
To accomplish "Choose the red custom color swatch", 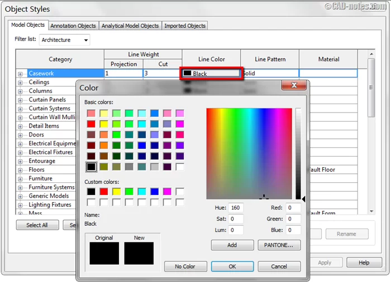I will (x=104, y=192).
